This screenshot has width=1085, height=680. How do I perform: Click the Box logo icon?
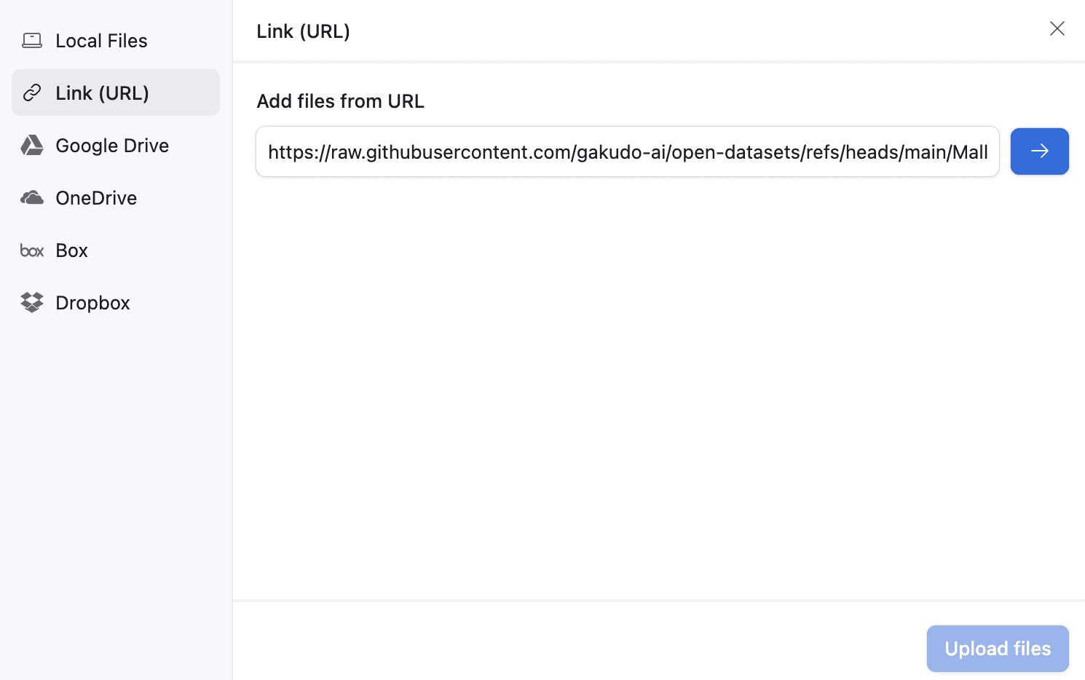(x=32, y=250)
